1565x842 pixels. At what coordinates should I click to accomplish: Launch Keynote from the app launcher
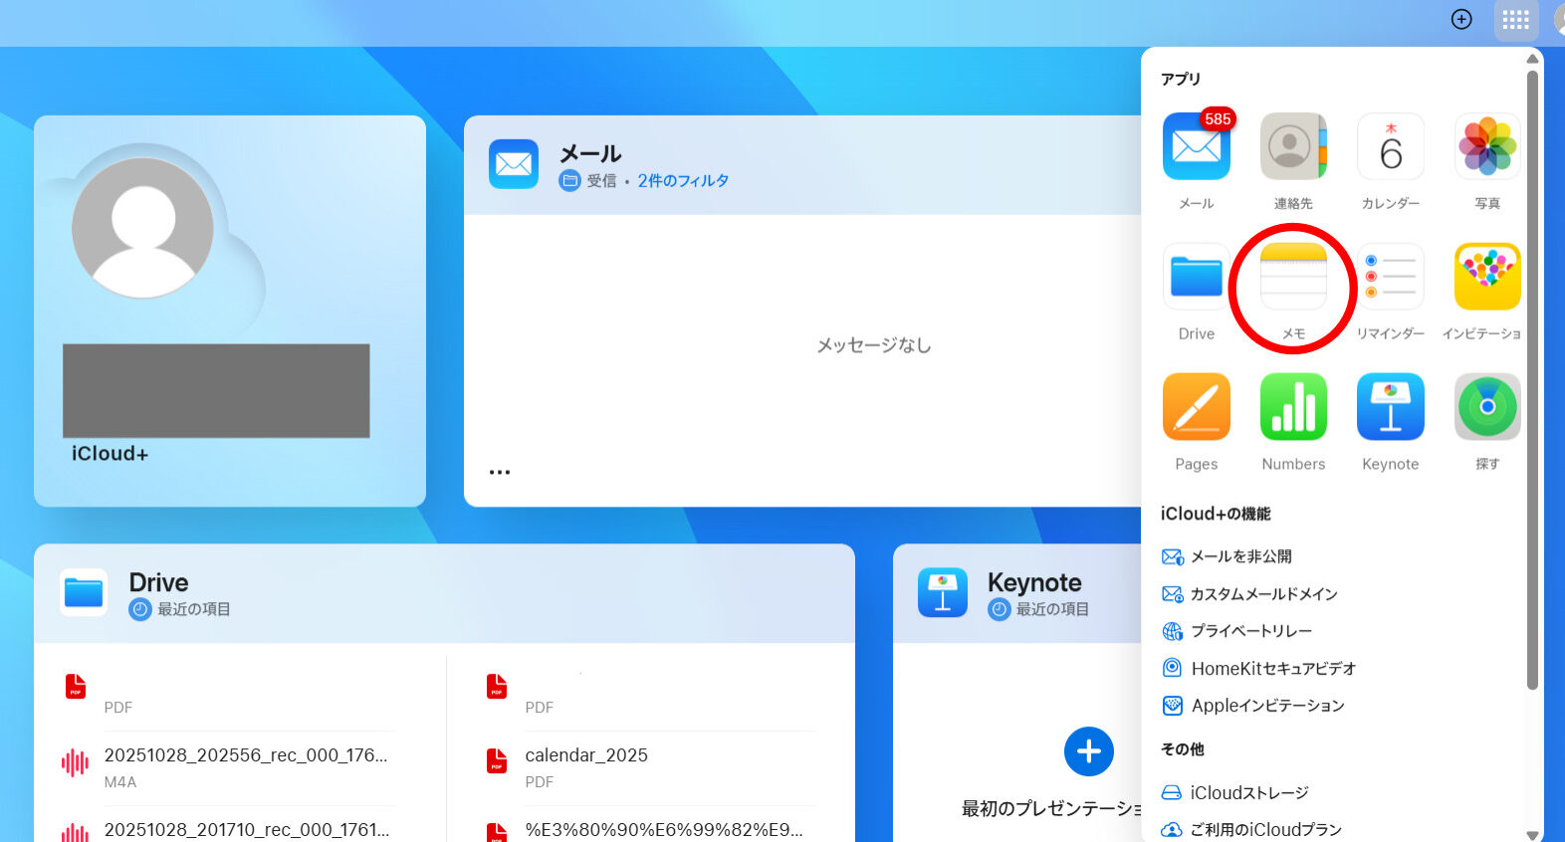[1391, 407]
